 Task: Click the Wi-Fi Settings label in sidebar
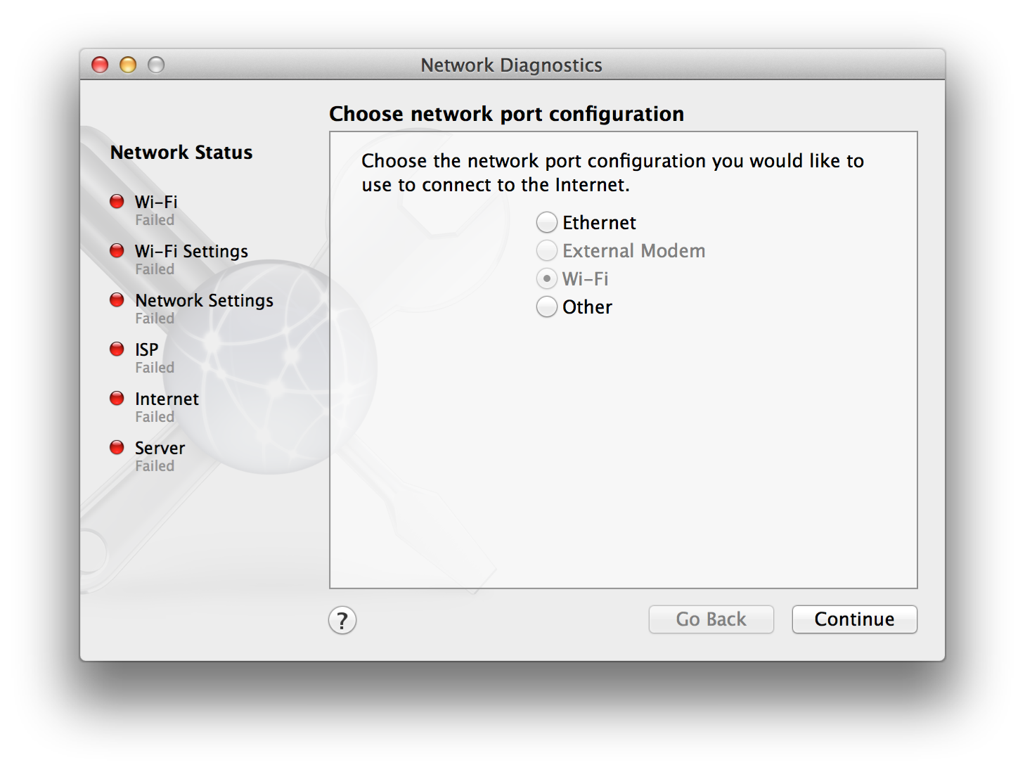(191, 252)
